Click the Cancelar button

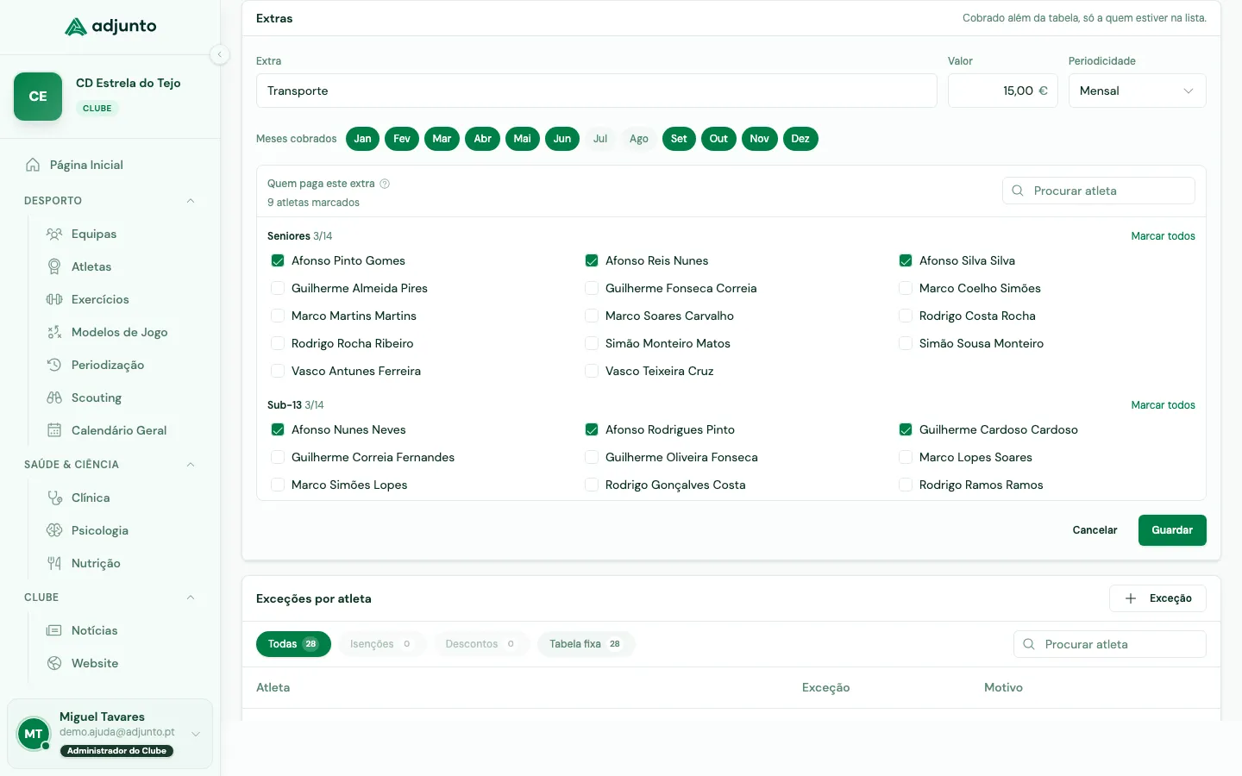tap(1095, 530)
